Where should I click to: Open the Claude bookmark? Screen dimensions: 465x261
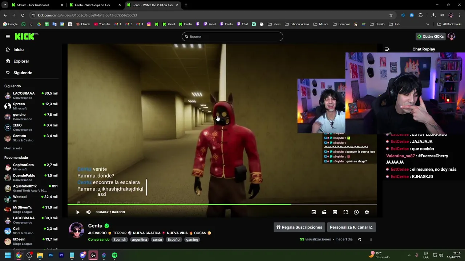point(83,24)
